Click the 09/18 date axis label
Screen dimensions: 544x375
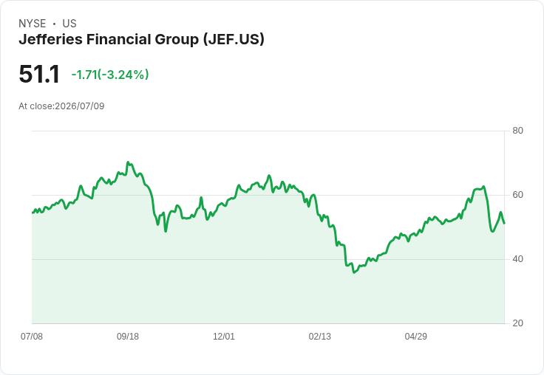pos(128,337)
